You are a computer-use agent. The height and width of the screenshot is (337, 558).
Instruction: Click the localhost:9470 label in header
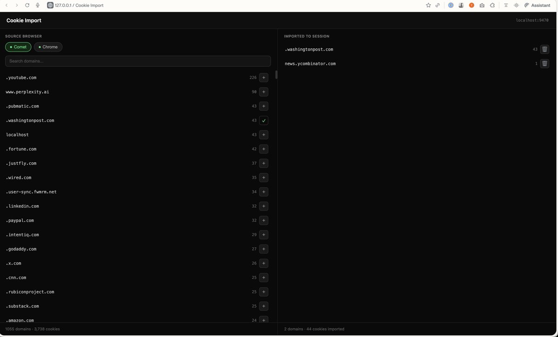(x=532, y=20)
